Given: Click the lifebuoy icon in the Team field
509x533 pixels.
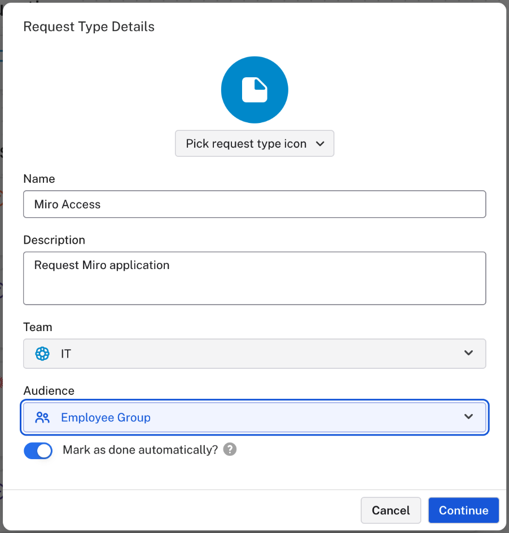Looking at the screenshot, I should tap(42, 354).
